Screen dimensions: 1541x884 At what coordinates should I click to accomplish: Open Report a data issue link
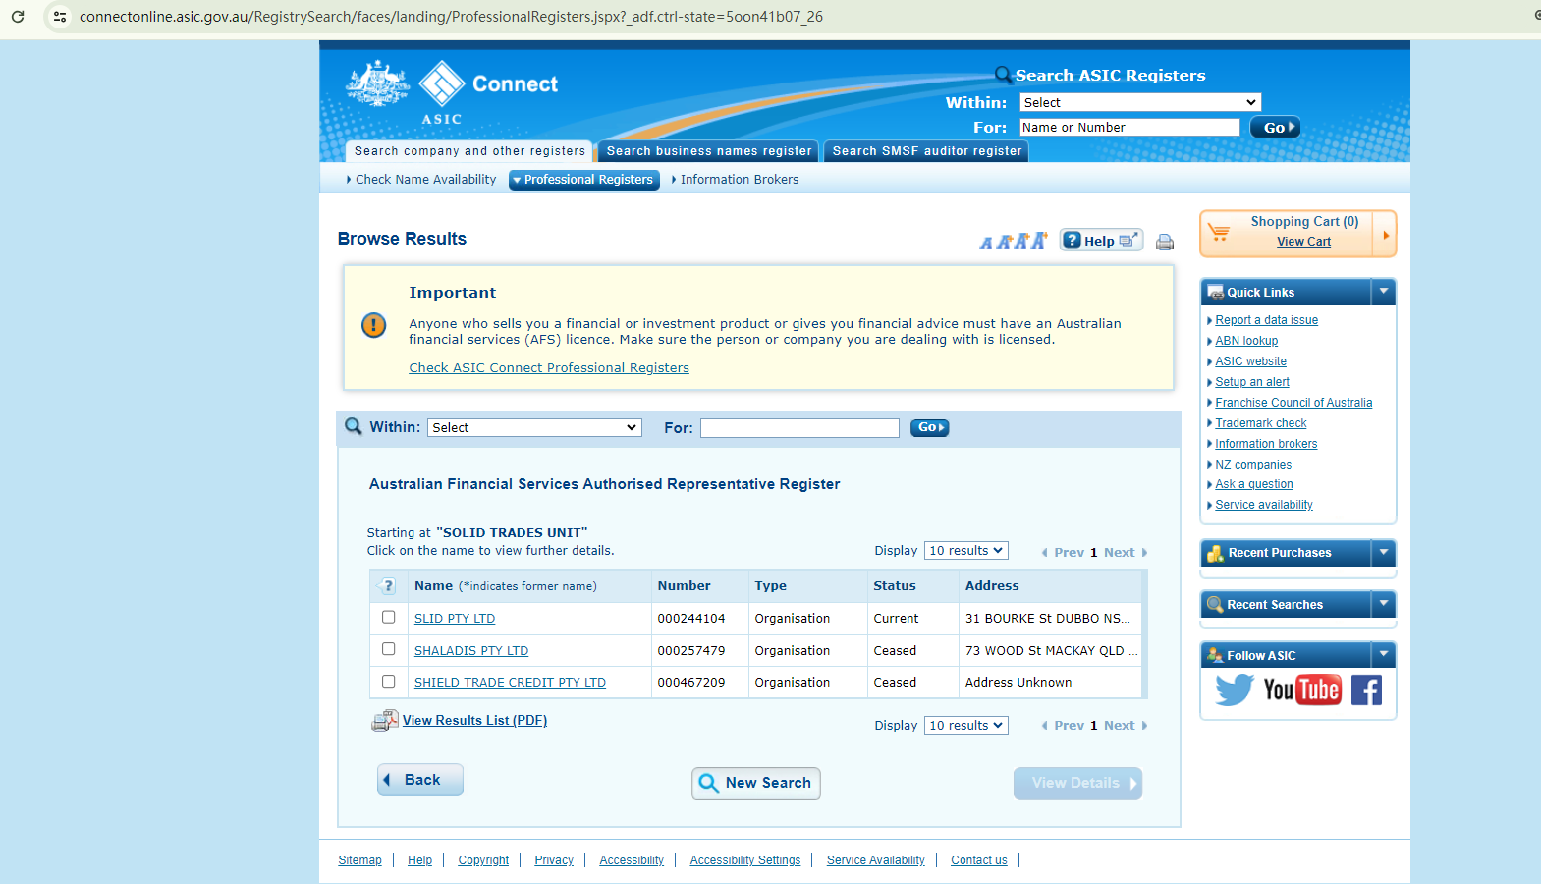coord(1266,320)
